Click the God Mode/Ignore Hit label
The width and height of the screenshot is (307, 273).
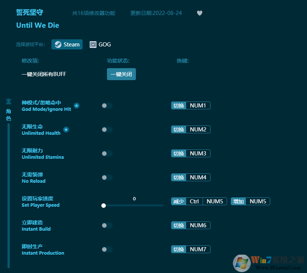point(46,109)
